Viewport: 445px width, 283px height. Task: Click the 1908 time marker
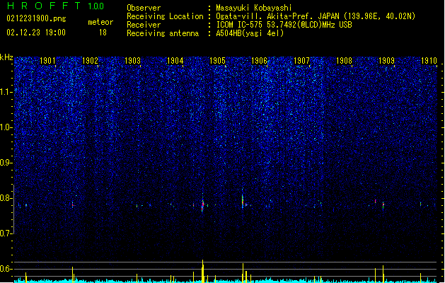(x=344, y=61)
